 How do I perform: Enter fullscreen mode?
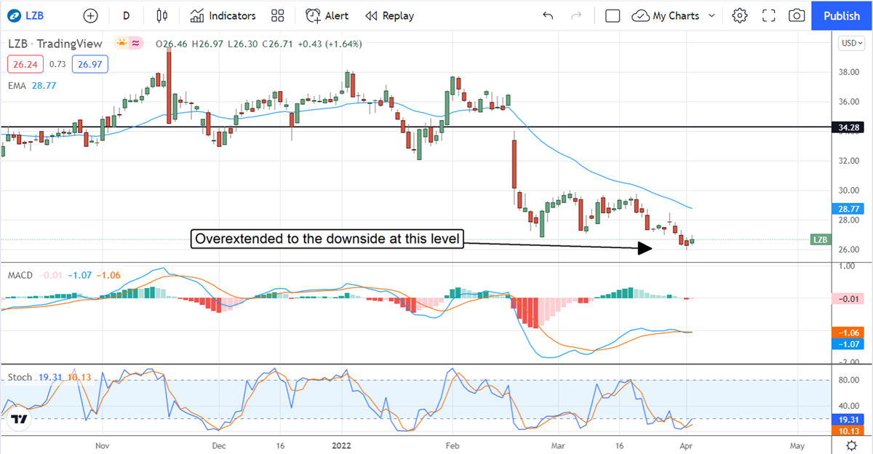pos(769,15)
